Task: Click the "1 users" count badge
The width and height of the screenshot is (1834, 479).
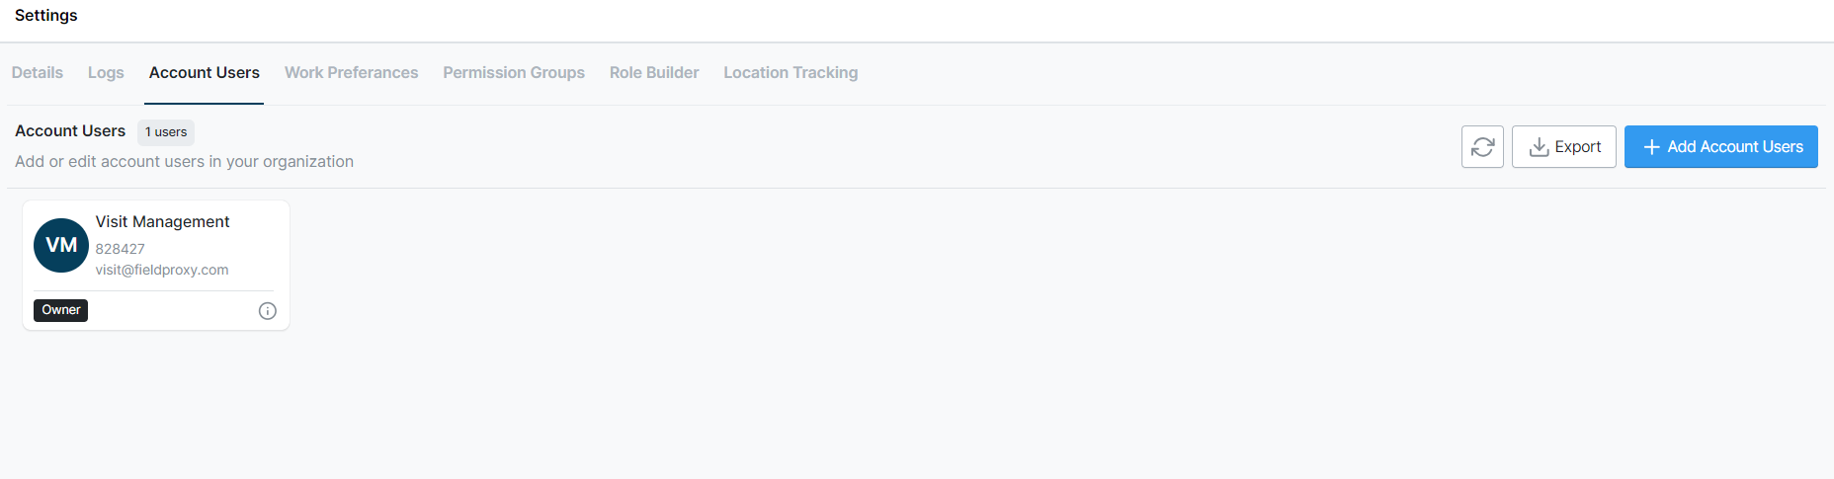Action: tap(166, 132)
